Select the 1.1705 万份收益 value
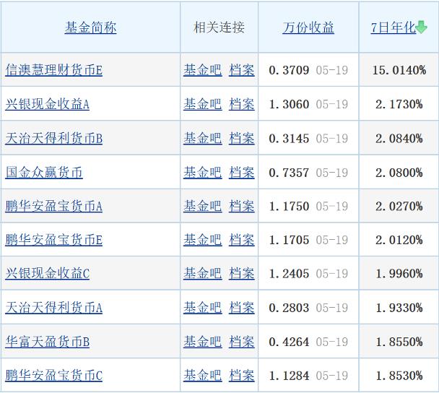 point(289,240)
